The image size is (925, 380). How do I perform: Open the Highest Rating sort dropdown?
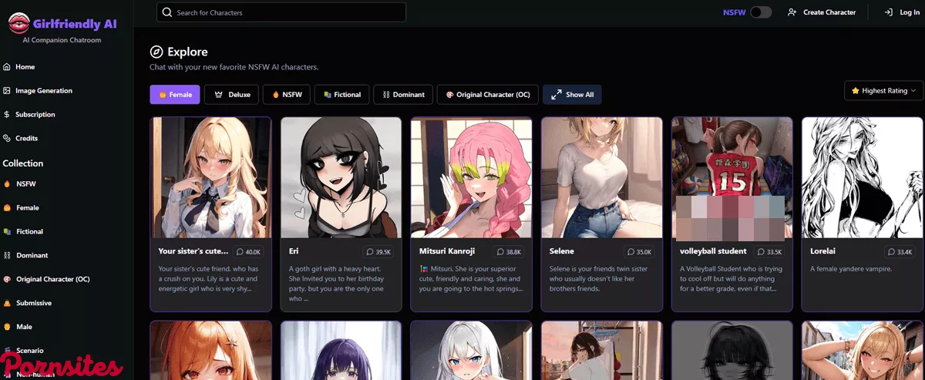pyautogui.click(x=883, y=91)
